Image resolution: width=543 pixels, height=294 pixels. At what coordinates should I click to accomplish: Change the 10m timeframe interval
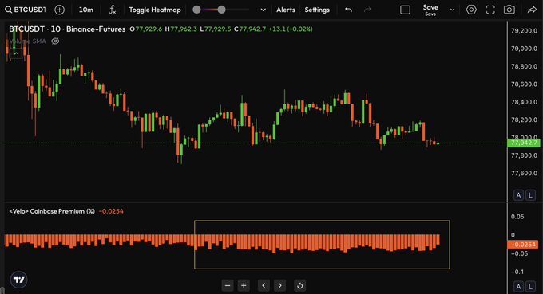point(86,10)
